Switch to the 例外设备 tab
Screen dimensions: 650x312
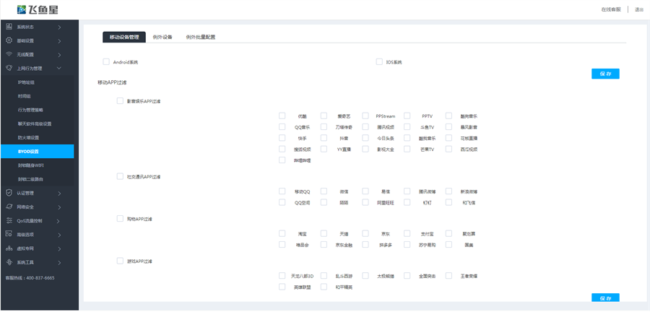click(162, 37)
